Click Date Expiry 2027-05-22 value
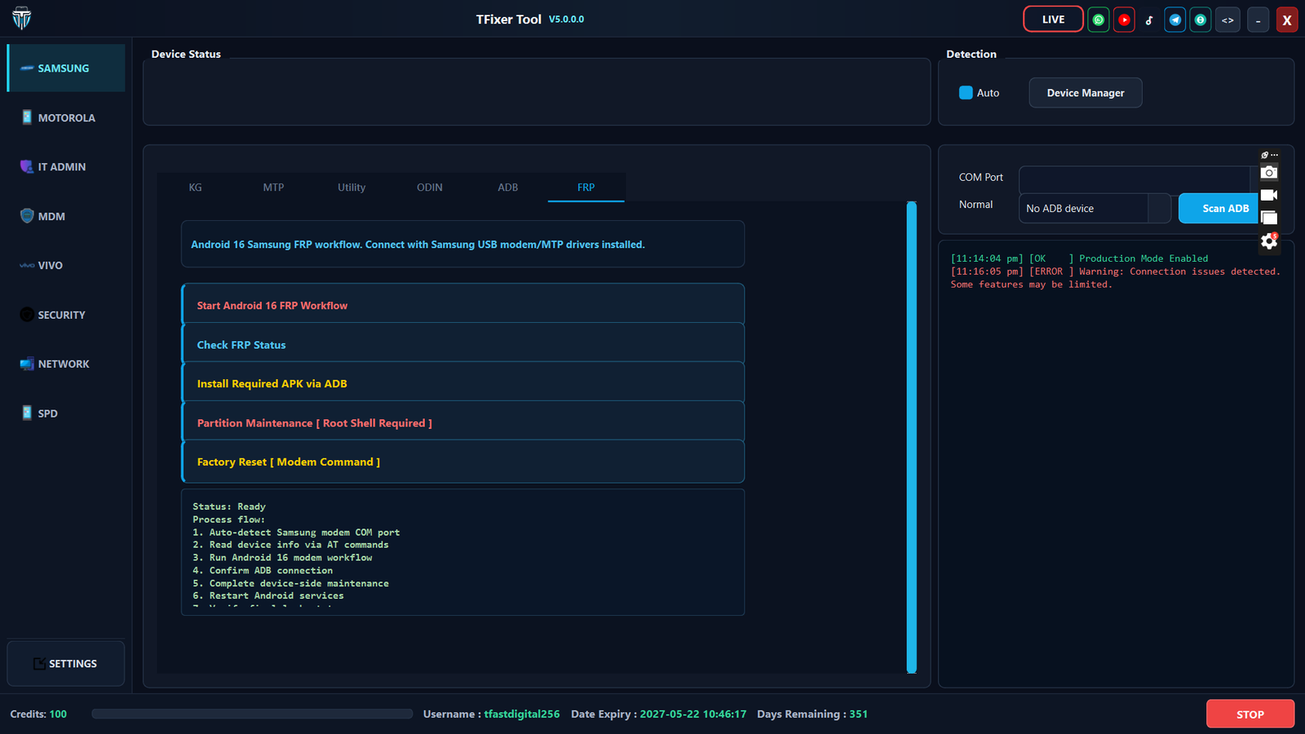The height and width of the screenshot is (734, 1305). click(692, 714)
